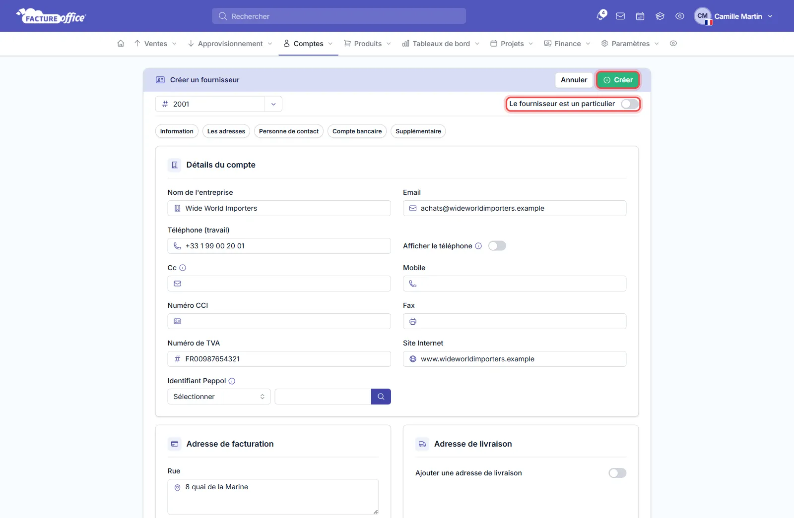Screen dimensions: 794x518
Task: Expand the supplier number 2001 dropdown
Action: 273,104
